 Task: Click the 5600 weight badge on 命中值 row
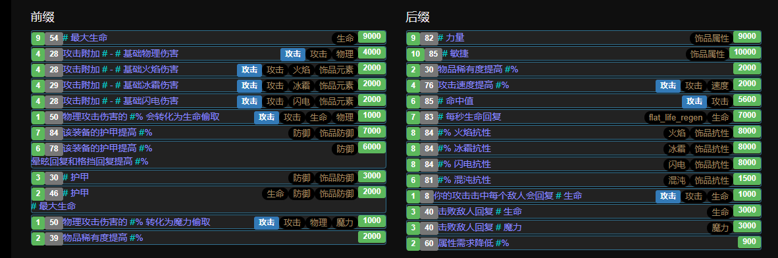click(747, 100)
